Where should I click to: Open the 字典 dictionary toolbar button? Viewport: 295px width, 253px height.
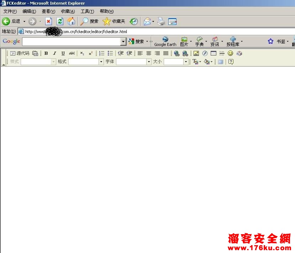pyautogui.click(x=199, y=41)
